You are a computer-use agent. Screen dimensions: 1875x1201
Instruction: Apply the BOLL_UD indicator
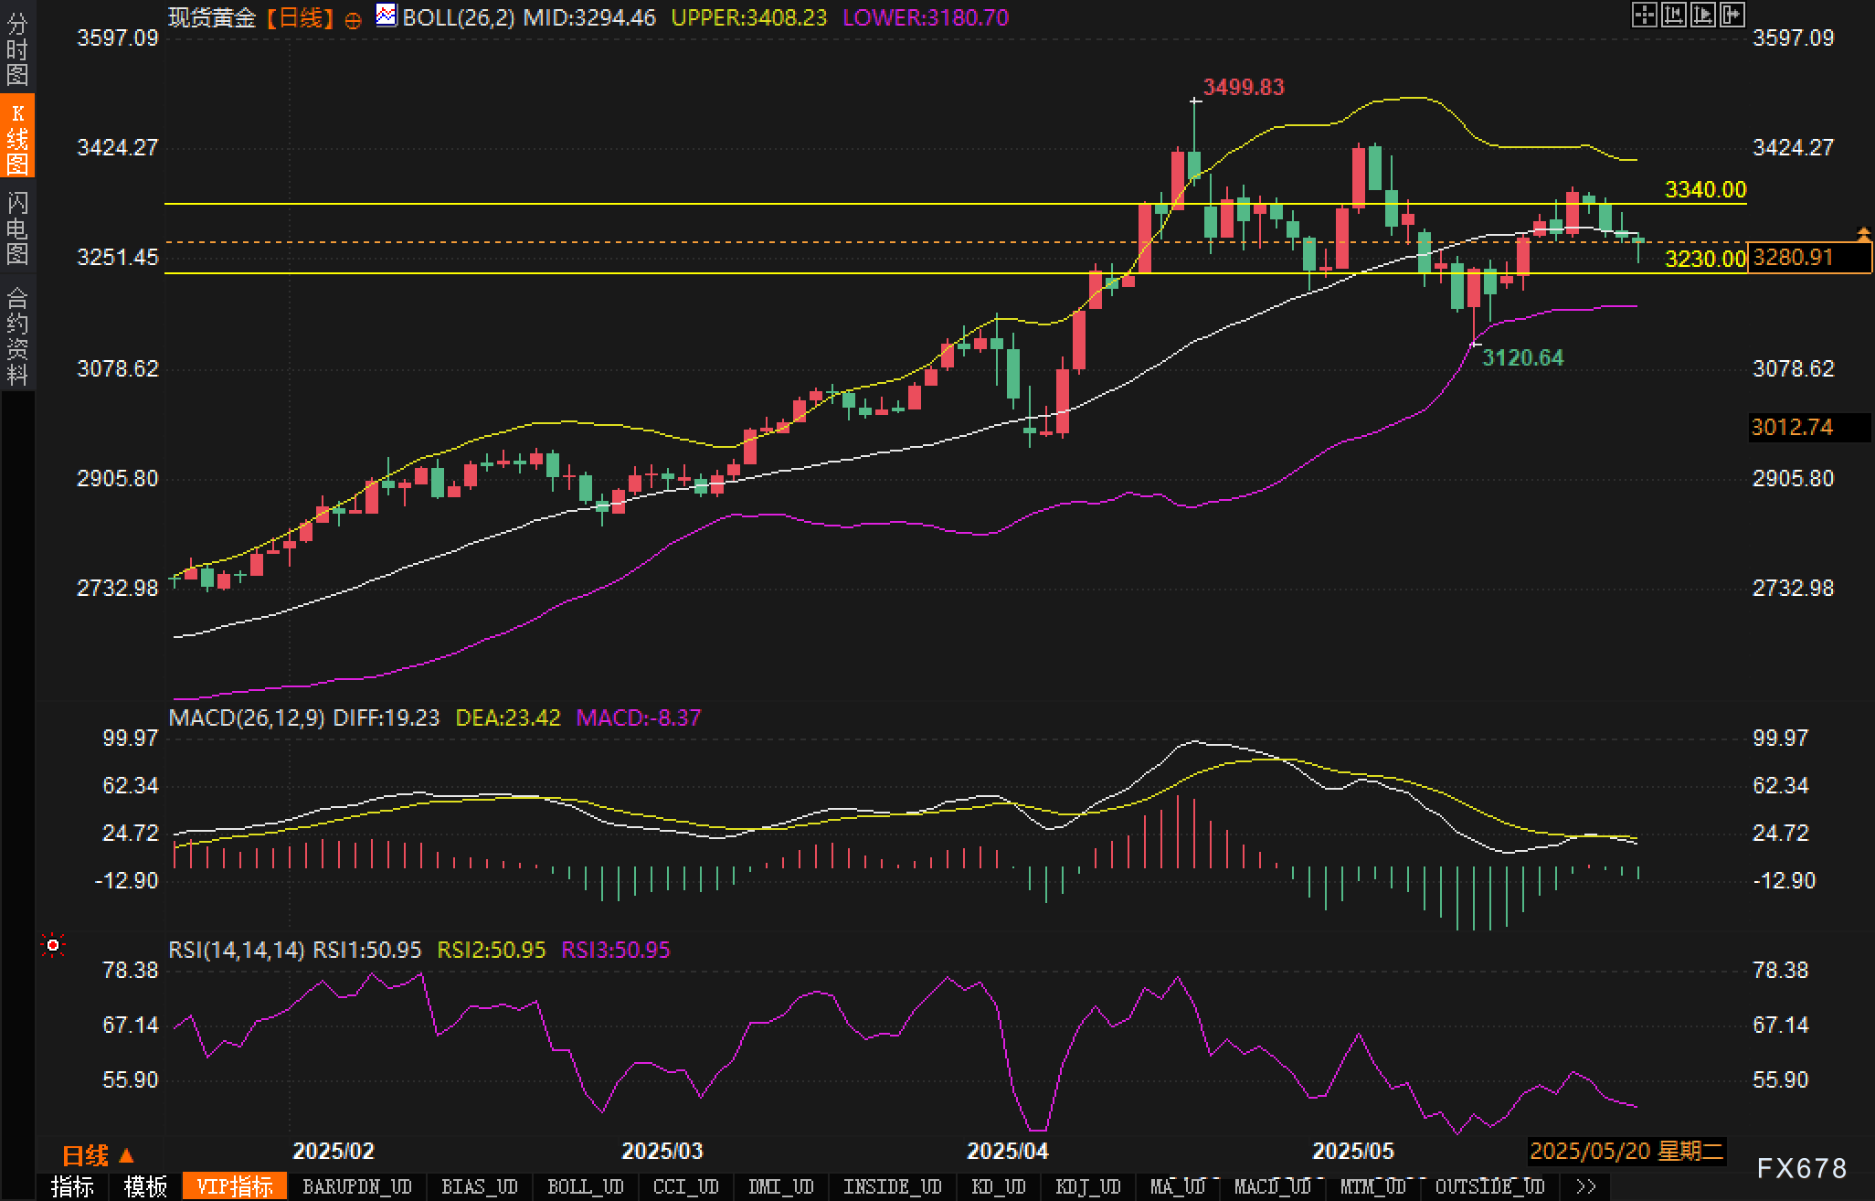(585, 1186)
